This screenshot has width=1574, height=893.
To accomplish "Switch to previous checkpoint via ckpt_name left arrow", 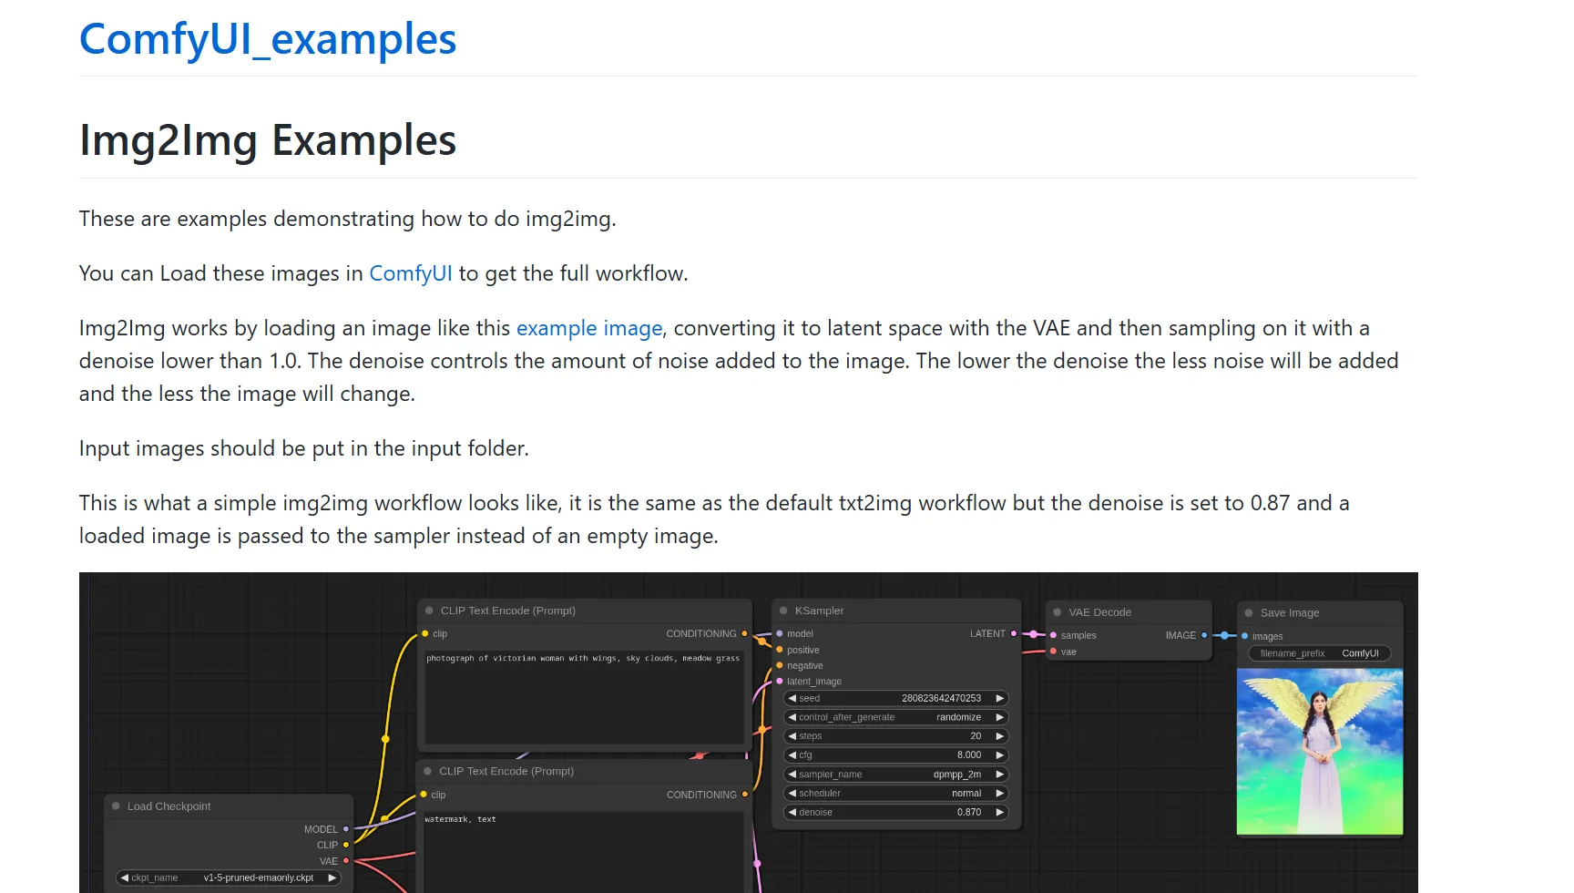I will (x=124, y=878).
